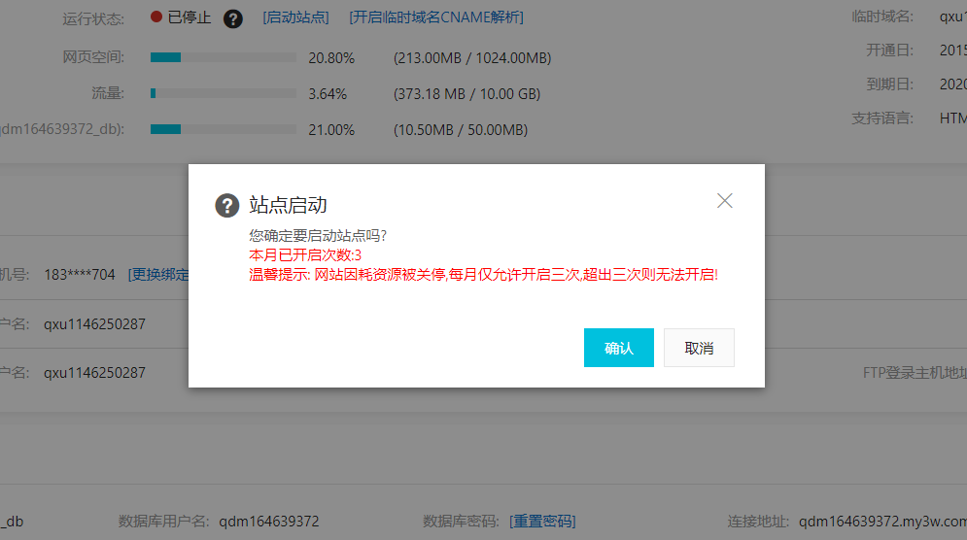Click the FTP登录主机地址 label
This screenshot has height=540, width=967.
914,373
